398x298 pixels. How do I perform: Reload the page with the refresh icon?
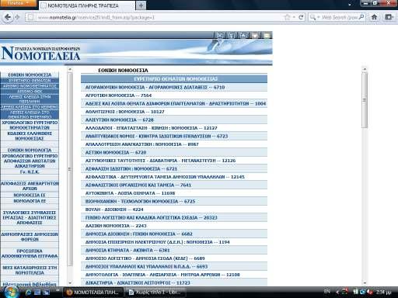coord(301,17)
